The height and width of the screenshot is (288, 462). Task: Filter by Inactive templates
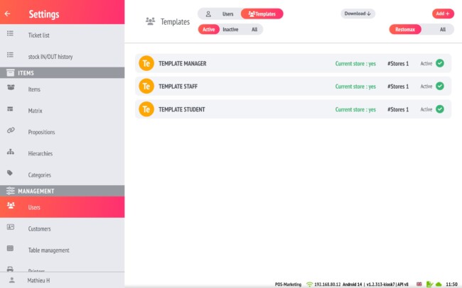coord(230,29)
